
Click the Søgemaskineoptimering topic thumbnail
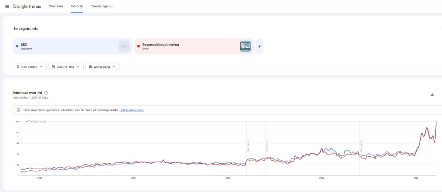pos(245,46)
